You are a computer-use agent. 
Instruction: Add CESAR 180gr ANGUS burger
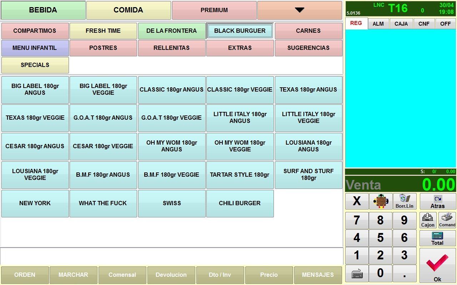click(x=35, y=146)
